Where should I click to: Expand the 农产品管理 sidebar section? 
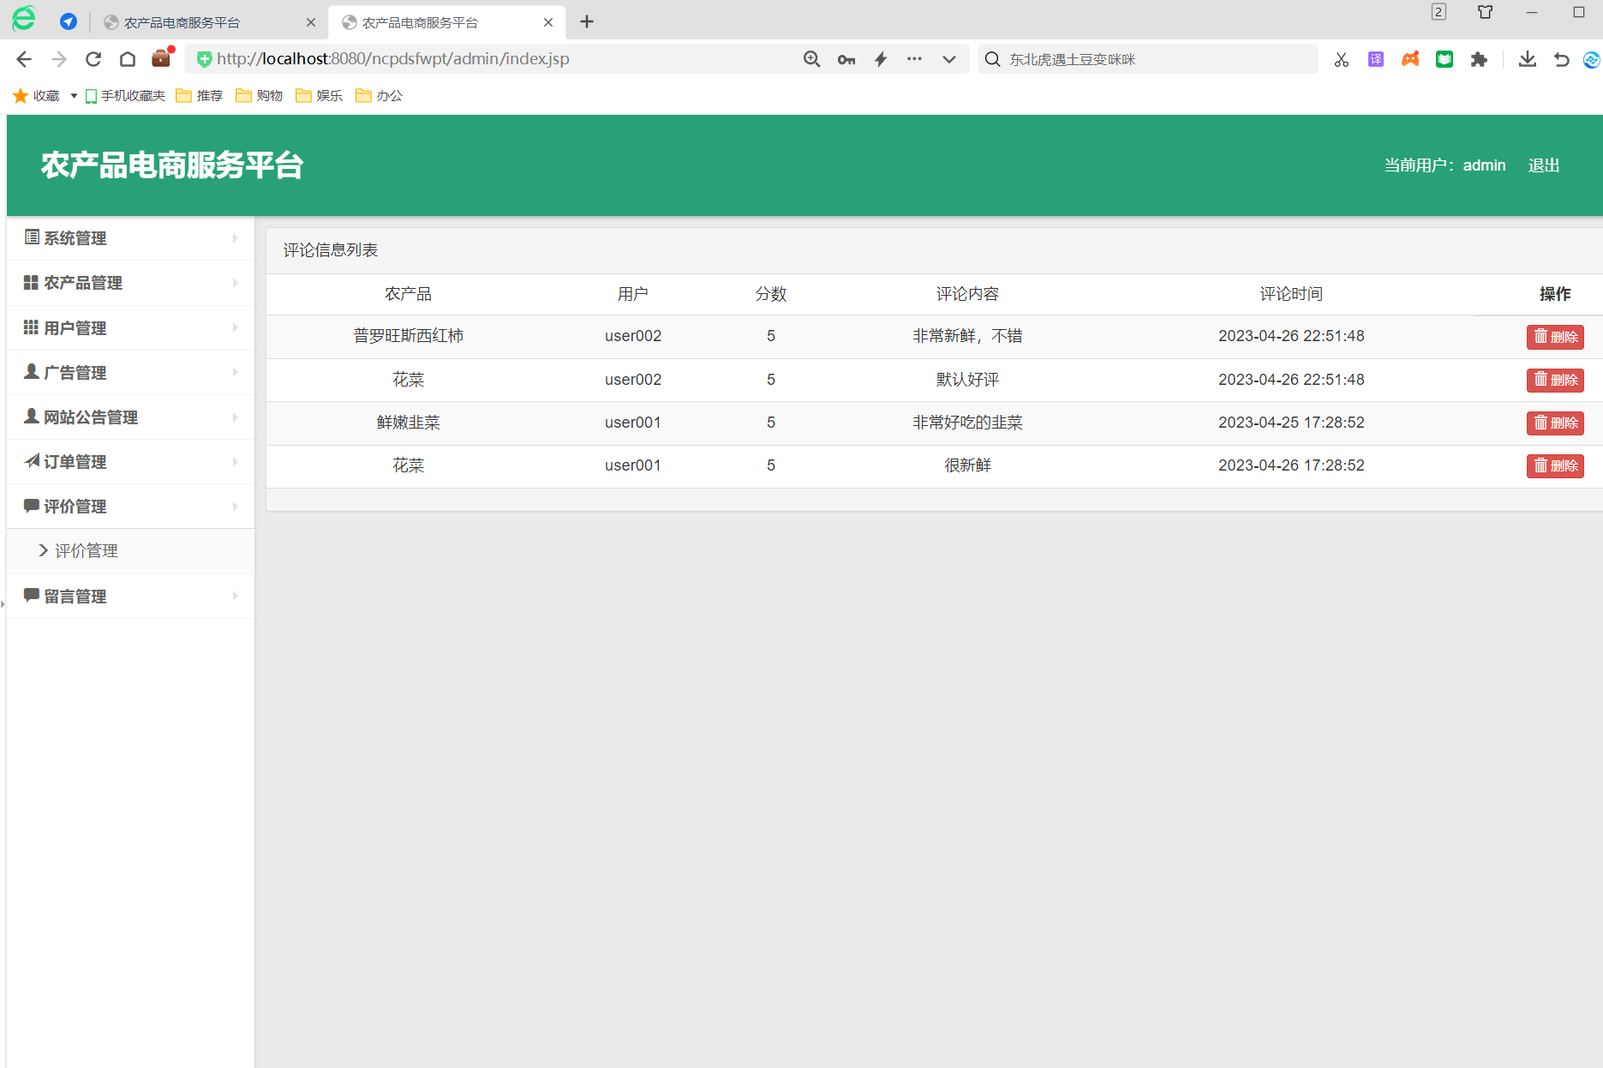pos(130,283)
